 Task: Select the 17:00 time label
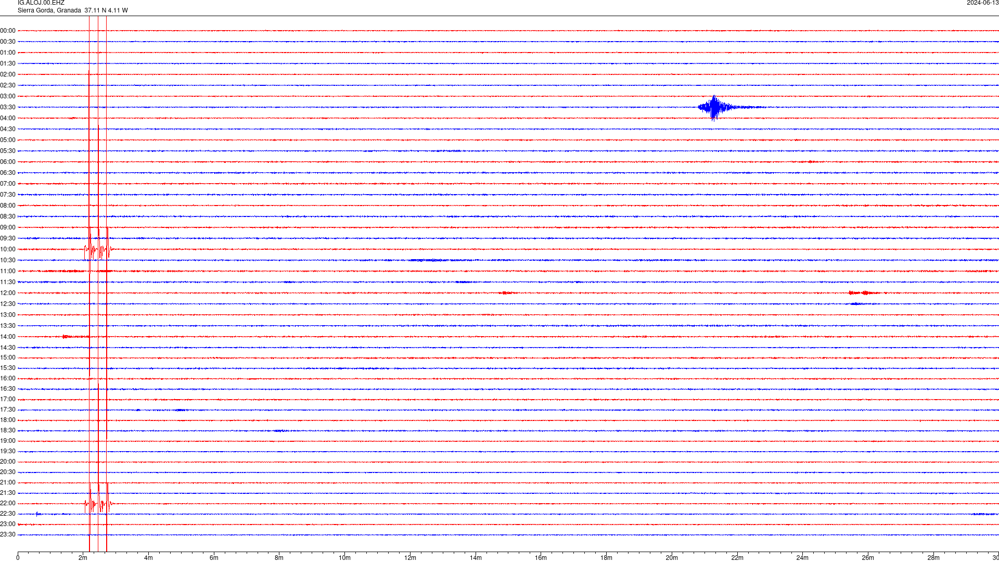point(8,399)
